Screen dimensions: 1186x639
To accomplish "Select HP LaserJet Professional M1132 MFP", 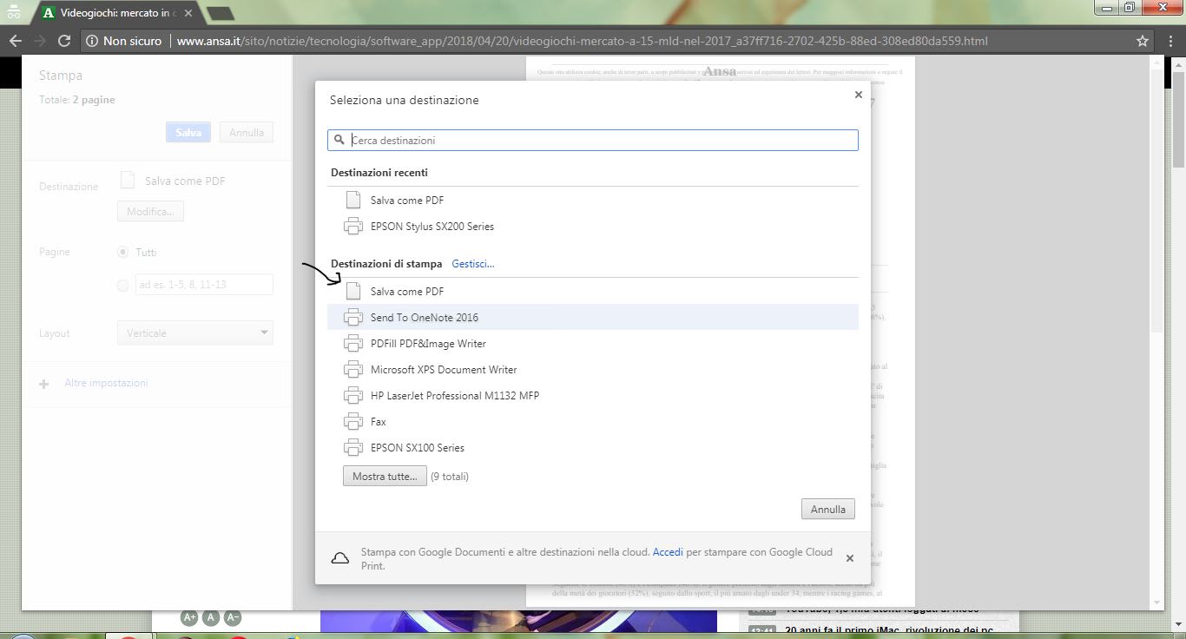I will pos(593,395).
